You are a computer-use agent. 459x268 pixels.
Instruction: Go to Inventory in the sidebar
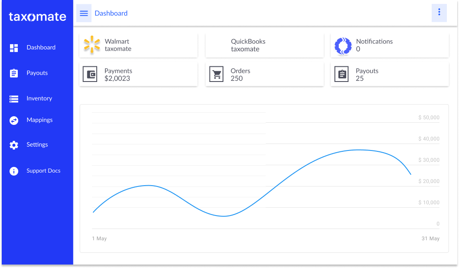[x=39, y=98]
